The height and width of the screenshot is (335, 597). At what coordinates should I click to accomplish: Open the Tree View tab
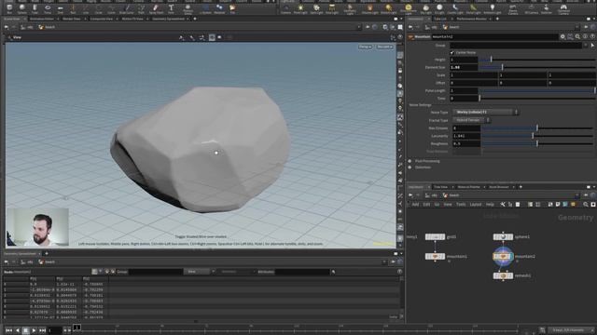click(x=440, y=187)
